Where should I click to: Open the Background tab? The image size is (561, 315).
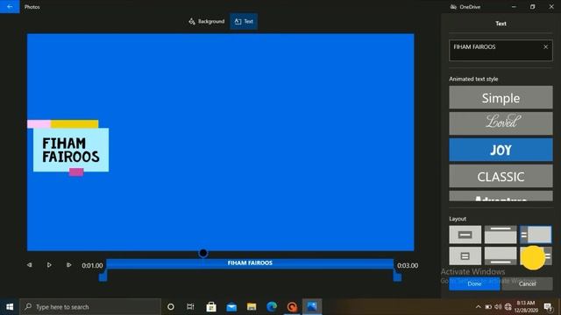[207, 21]
